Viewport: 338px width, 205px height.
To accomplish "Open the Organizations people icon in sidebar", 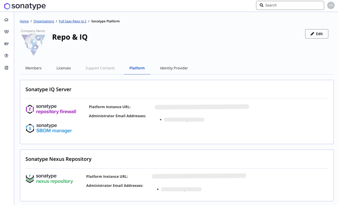I will [7, 32].
